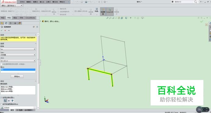Open the Insert menu
The image size is (211, 113).
[42, 2]
